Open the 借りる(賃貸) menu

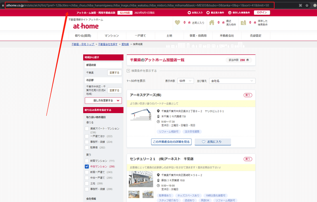pyautogui.click(x=83, y=36)
